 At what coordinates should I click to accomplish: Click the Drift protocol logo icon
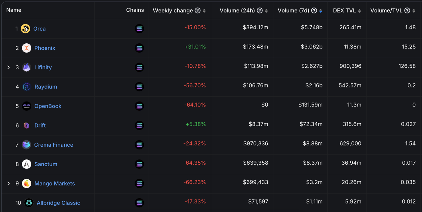(26, 126)
